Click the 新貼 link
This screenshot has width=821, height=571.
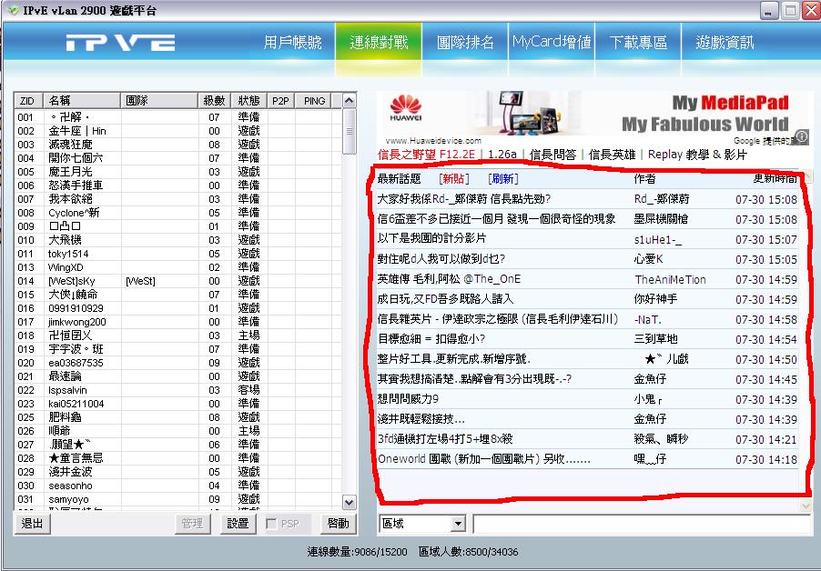coord(453,179)
